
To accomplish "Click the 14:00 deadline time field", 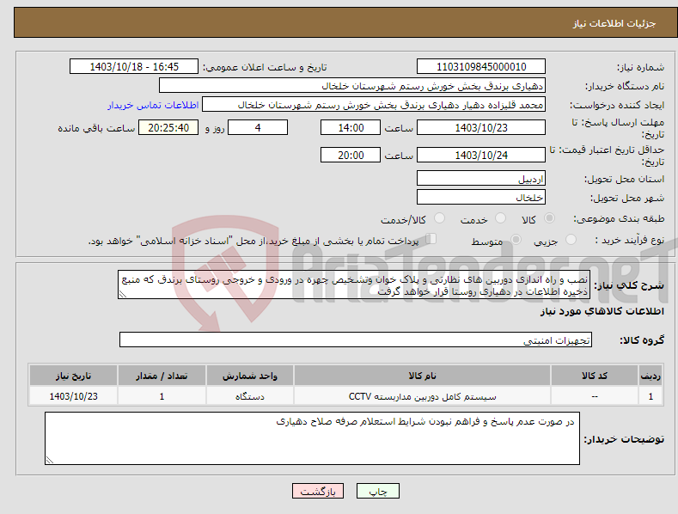I will coord(351,127).
